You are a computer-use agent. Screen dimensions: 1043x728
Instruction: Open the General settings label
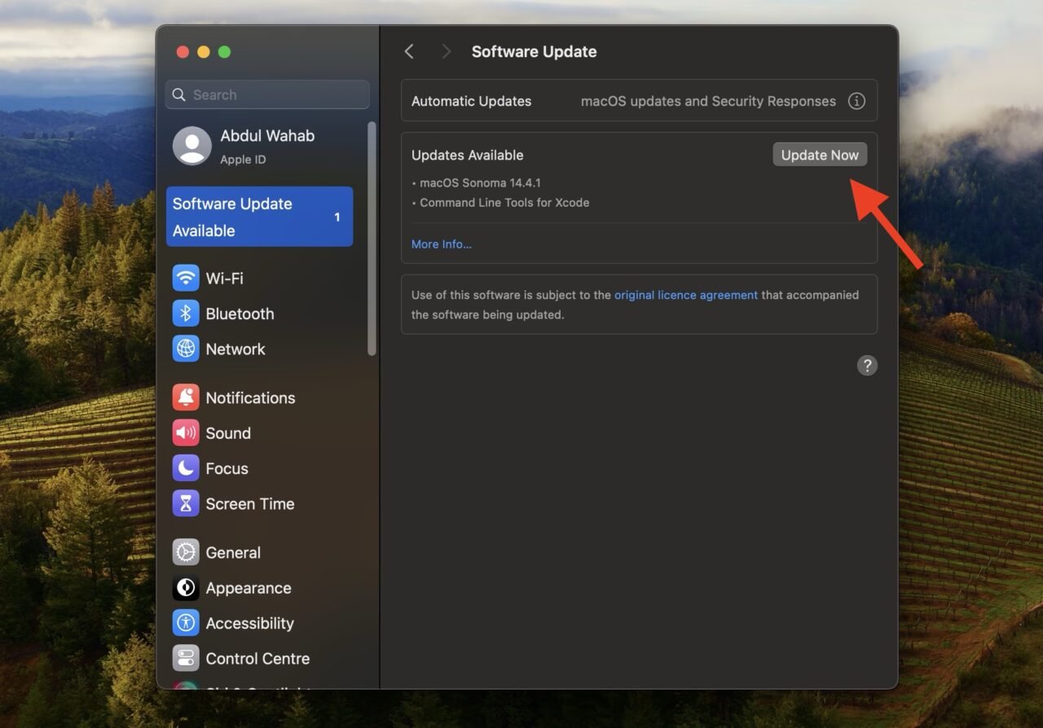click(x=233, y=552)
